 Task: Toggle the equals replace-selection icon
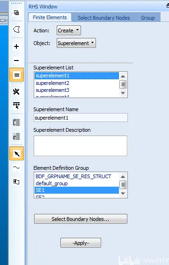(16, 75)
